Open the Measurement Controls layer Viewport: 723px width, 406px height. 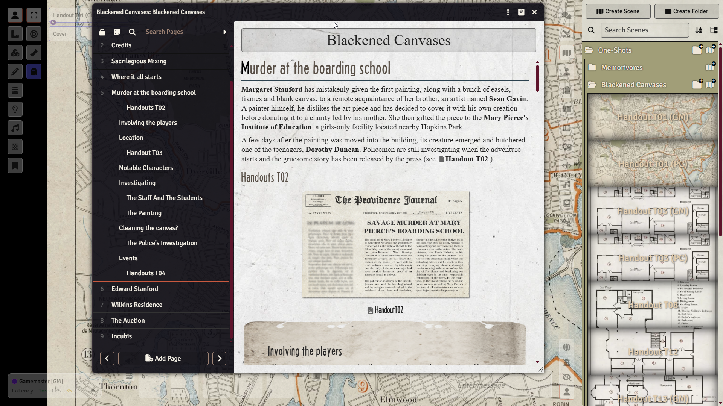[15, 34]
